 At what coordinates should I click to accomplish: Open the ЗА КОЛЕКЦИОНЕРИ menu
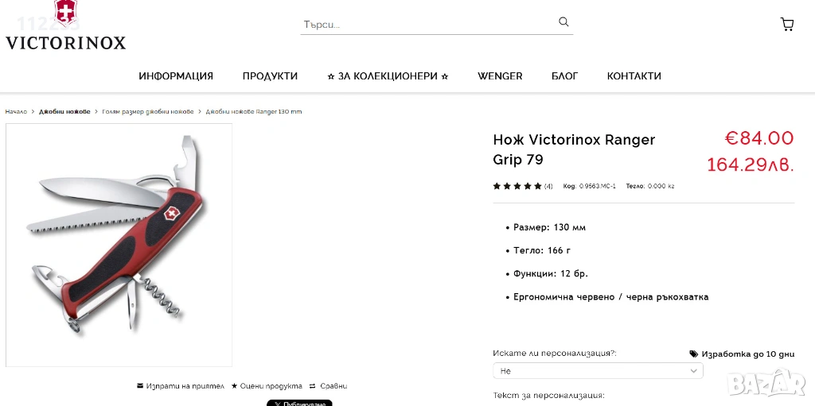pos(388,75)
